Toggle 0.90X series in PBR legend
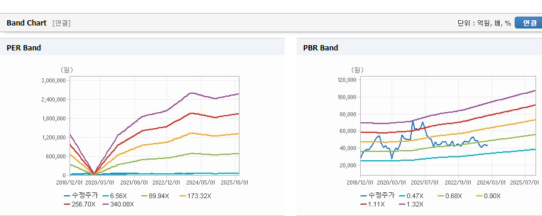The width and height of the screenshot is (542, 216). (489, 196)
